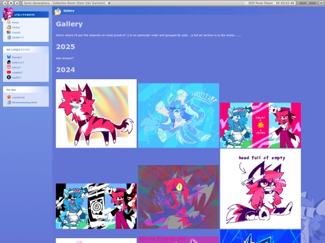The width and height of the screenshot is (325, 243).
Task: Open the blue and red duo artwork with the sun
Action: [261, 125]
